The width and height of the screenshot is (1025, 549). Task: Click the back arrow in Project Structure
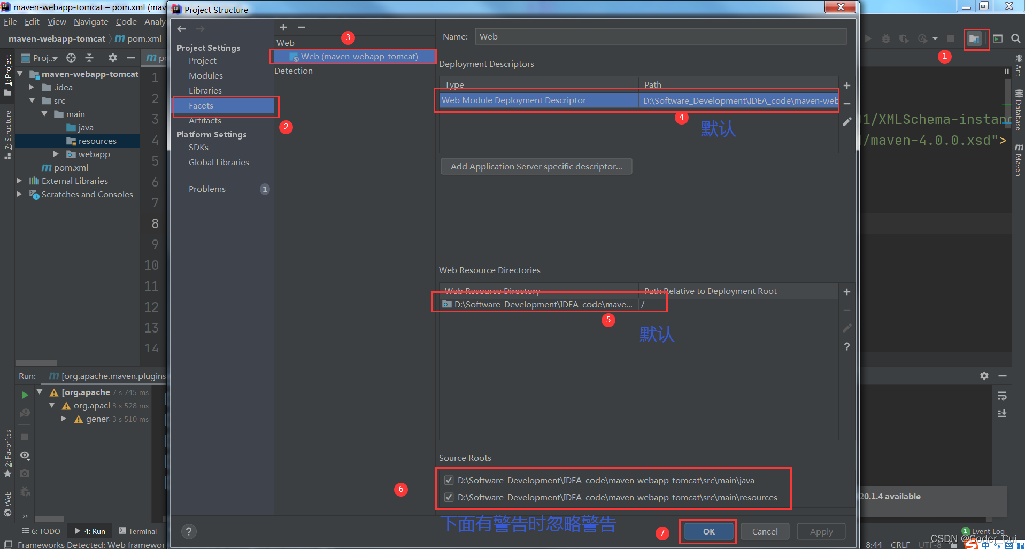pyautogui.click(x=182, y=29)
